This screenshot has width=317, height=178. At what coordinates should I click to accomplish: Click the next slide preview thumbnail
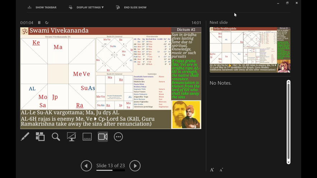(250, 50)
